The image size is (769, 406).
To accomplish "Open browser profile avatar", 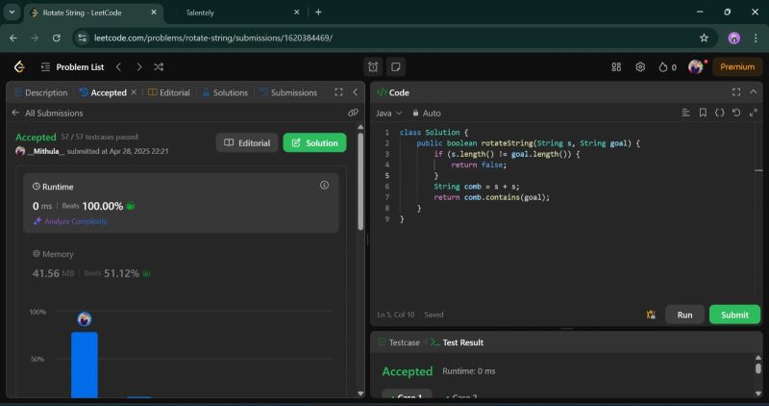I will click(733, 38).
